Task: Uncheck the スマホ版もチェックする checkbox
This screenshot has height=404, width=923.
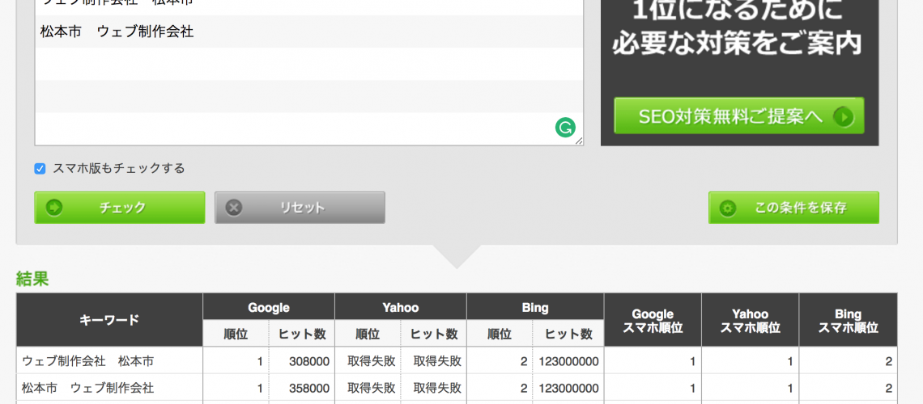Action: pos(40,169)
